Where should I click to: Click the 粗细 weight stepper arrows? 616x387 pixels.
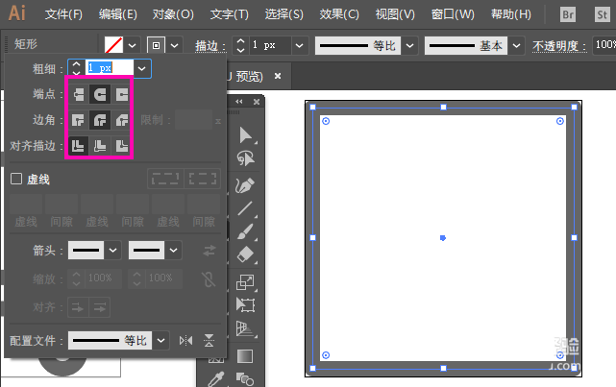(76, 68)
